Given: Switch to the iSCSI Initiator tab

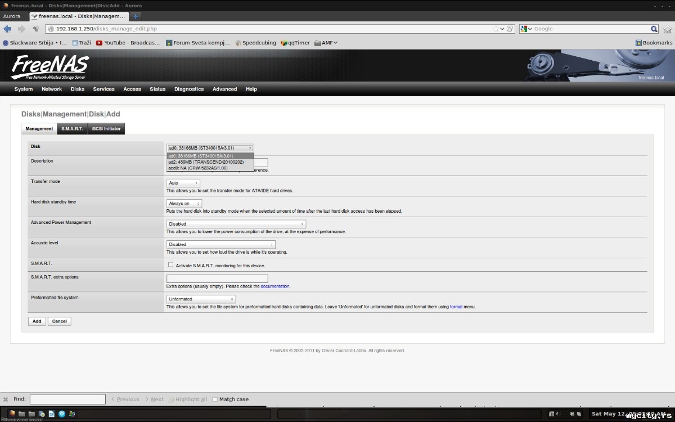Looking at the screenshot, I should click(106, 129).
